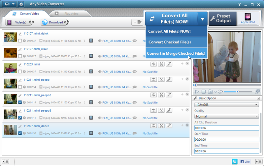Play the preview video

click(197, 92)
